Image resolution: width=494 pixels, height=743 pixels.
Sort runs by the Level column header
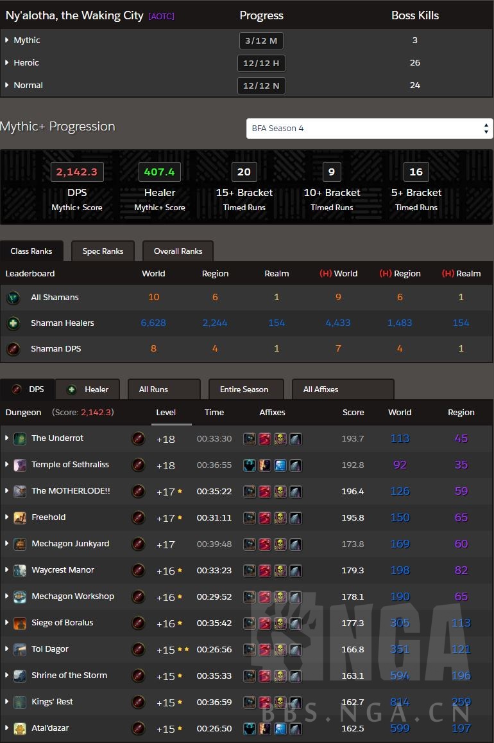pos(166,413)
